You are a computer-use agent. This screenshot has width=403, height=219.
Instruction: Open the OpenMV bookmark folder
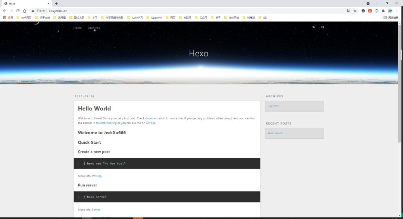coord(154,18)
